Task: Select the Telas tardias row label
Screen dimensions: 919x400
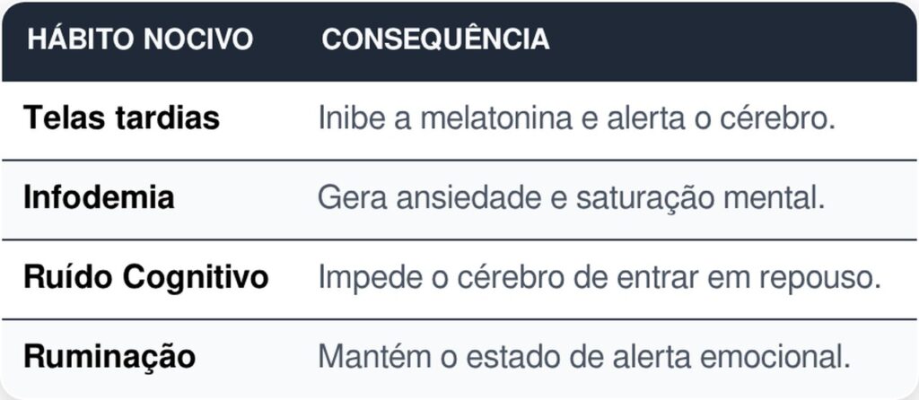Action: [x=121, y=118]
